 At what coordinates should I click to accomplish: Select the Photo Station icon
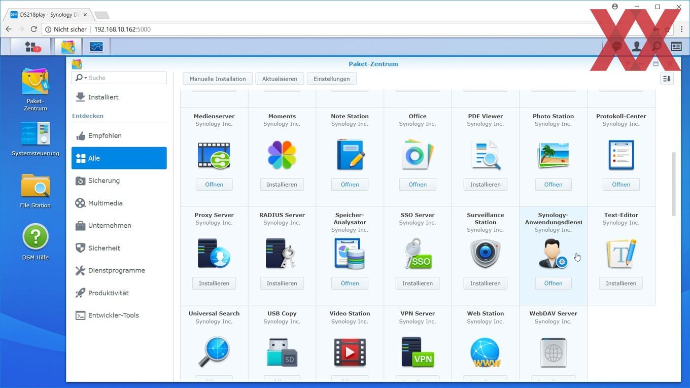tap(553, 155)
